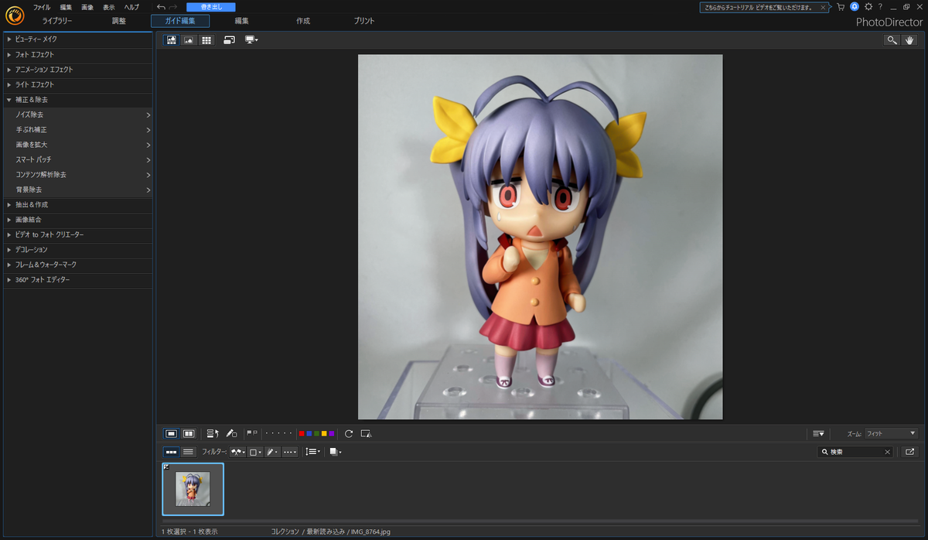Open the flag filter dropdown

[237, 452]
